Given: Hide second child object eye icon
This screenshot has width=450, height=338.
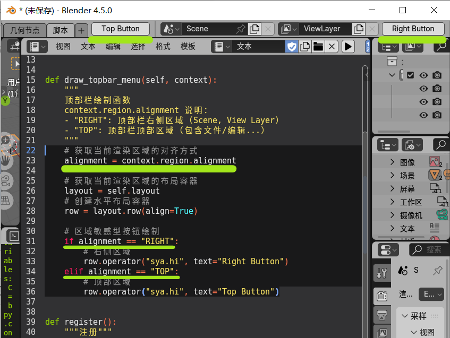Looking at the screenshot, I should point(423,102).
